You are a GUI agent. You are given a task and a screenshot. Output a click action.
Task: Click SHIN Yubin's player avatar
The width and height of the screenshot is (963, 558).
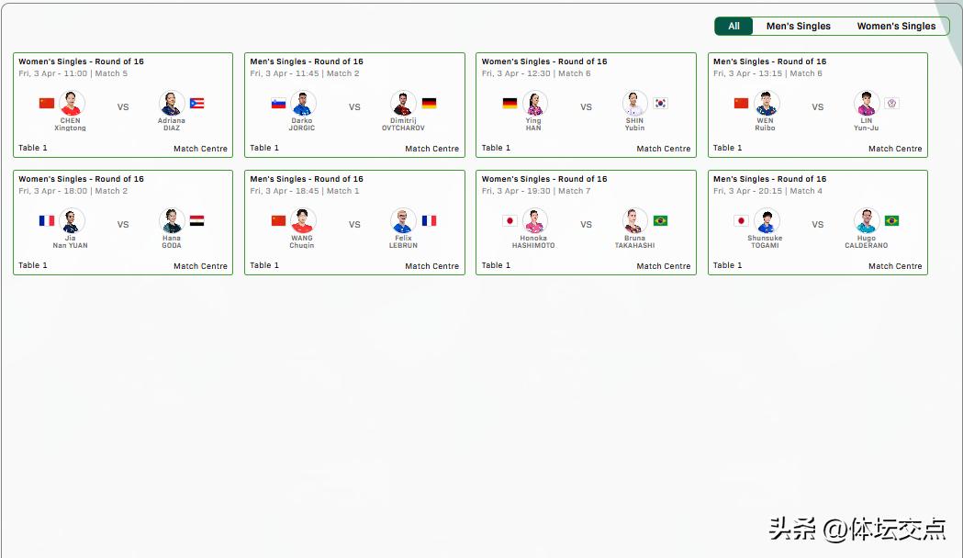(634, 103)
